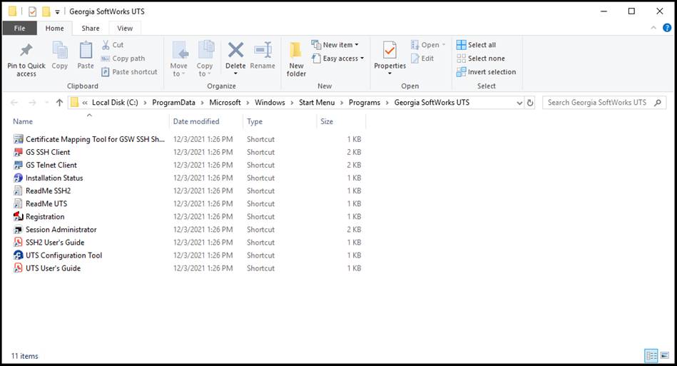Click Paste shortcut in the ribbon

129,71
